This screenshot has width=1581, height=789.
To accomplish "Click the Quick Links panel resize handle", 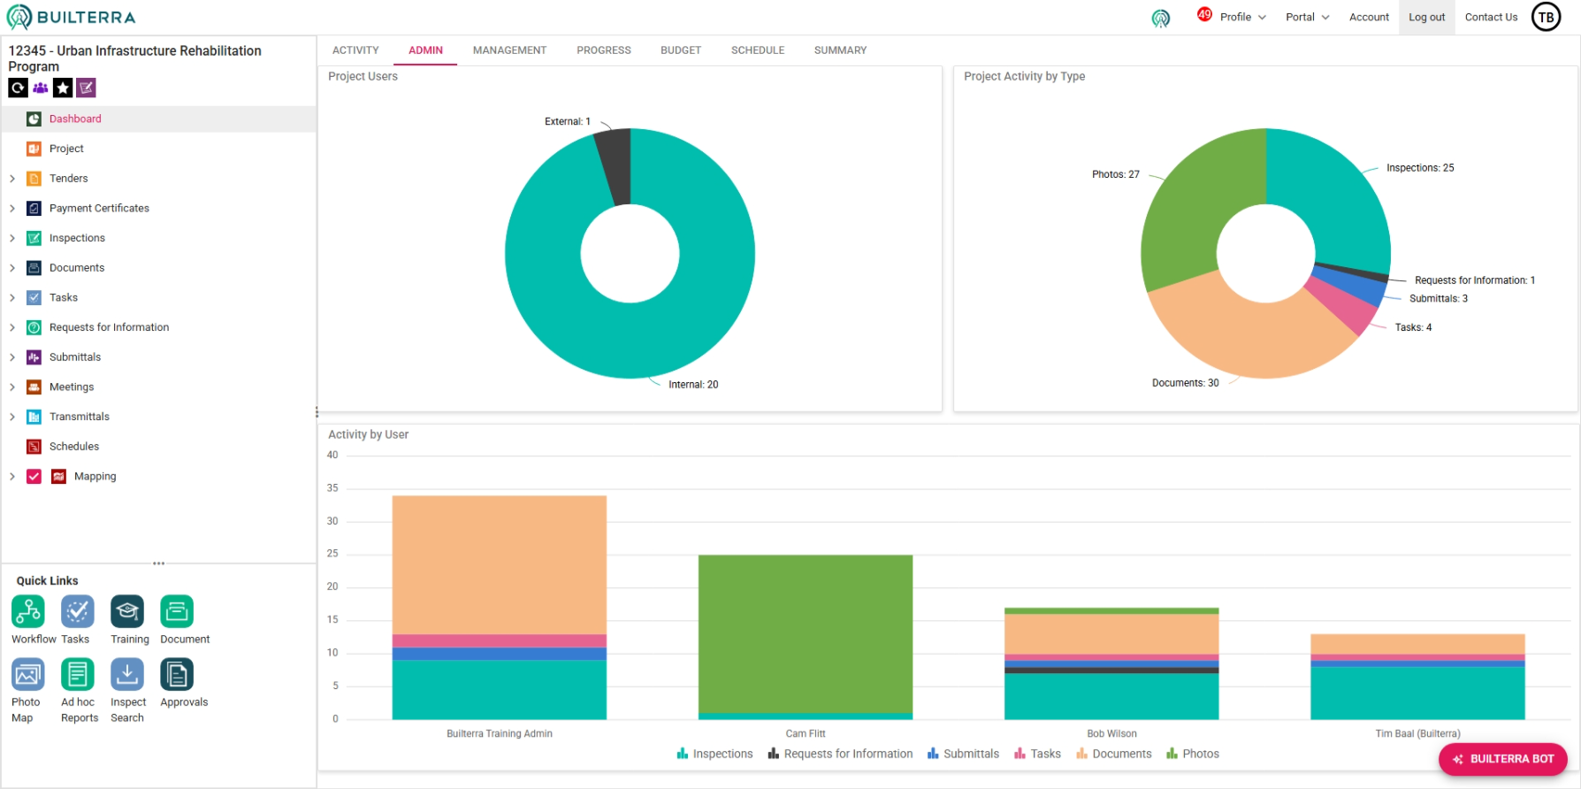I will 159,563.
